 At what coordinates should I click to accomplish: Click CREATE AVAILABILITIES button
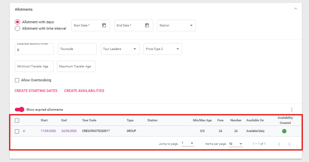coord(84,91)
